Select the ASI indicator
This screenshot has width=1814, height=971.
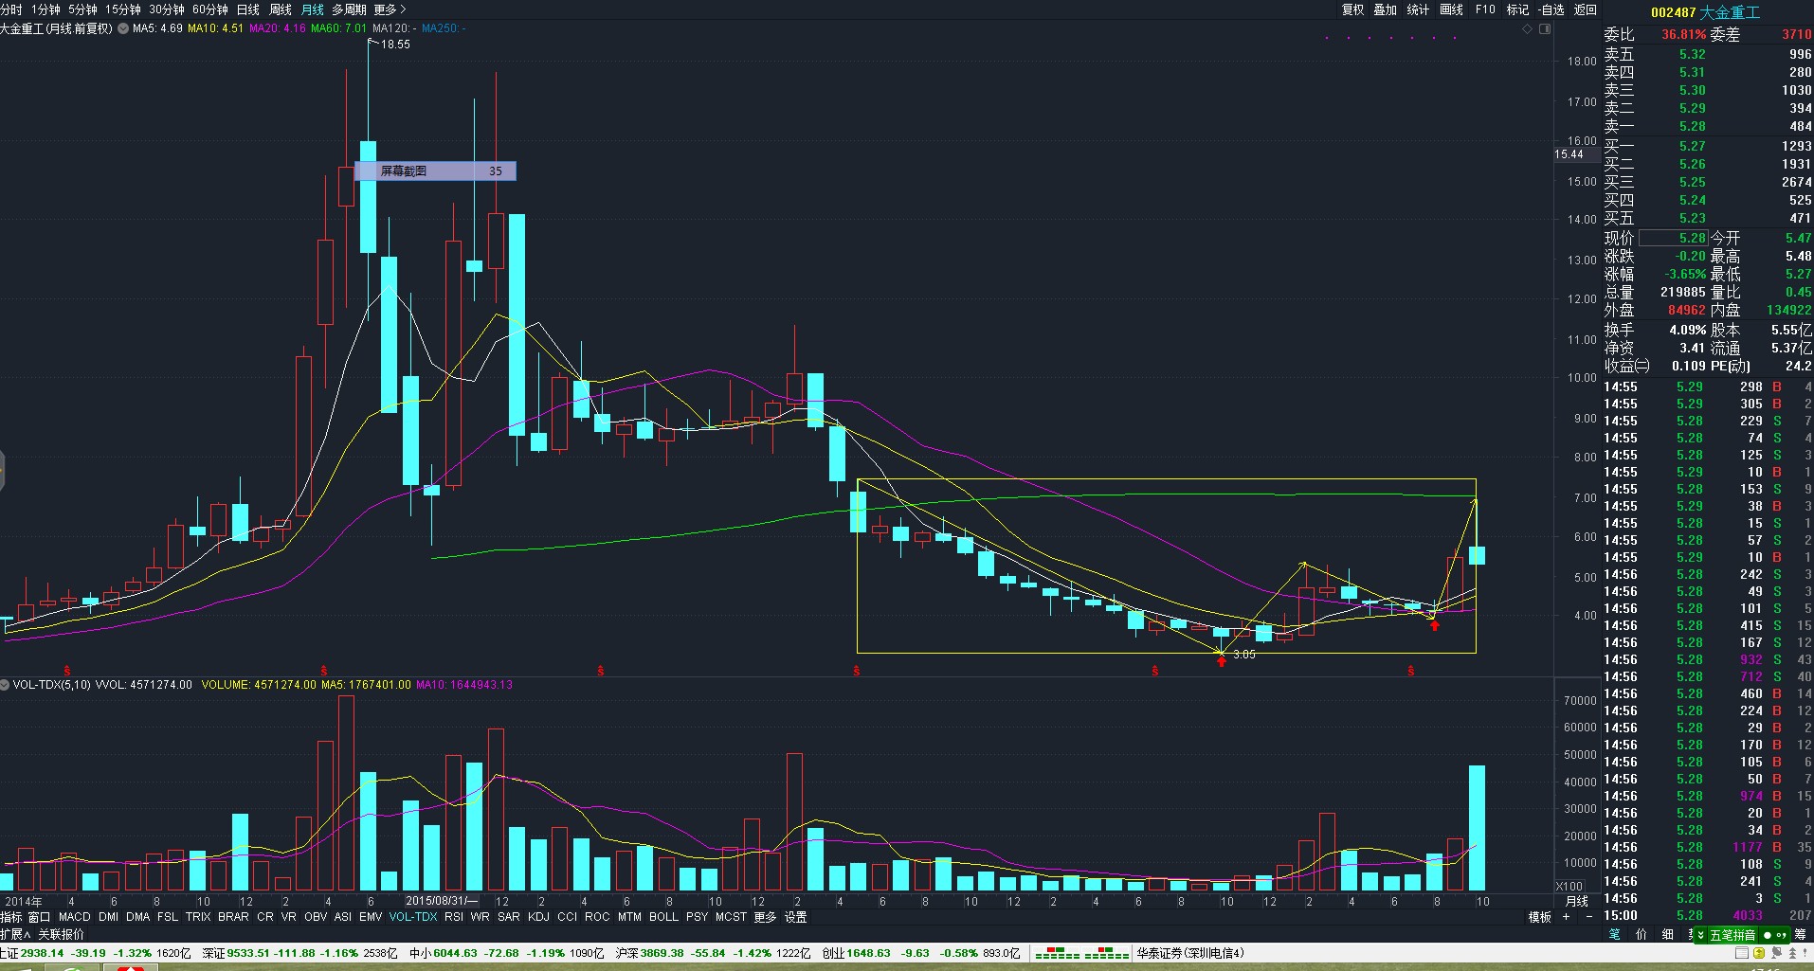click(x=343, y=917)
